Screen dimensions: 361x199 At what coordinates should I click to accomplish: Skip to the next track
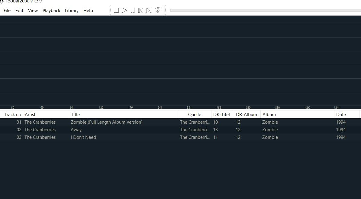pyautogui.click(x=149, y=10)
